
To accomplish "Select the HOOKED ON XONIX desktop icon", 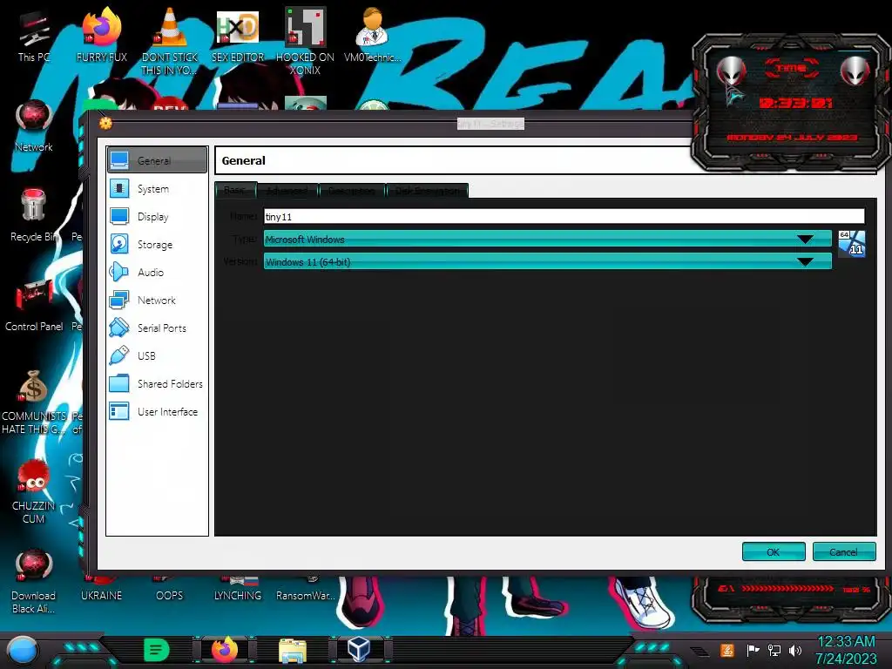I will [305, 41].
